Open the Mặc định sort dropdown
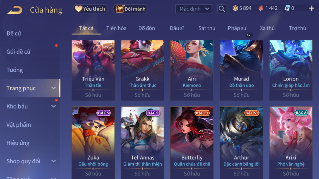This screenshot has width=319, height=179. (x=193, y=9)
